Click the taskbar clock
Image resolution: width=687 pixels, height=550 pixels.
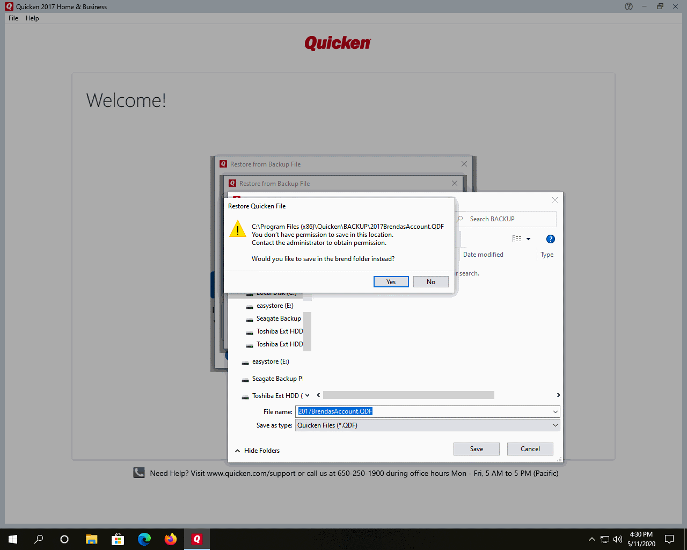coord(641,539)
